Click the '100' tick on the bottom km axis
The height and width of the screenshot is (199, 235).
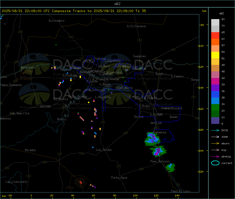pyautogui.click(x=135, y=195)
